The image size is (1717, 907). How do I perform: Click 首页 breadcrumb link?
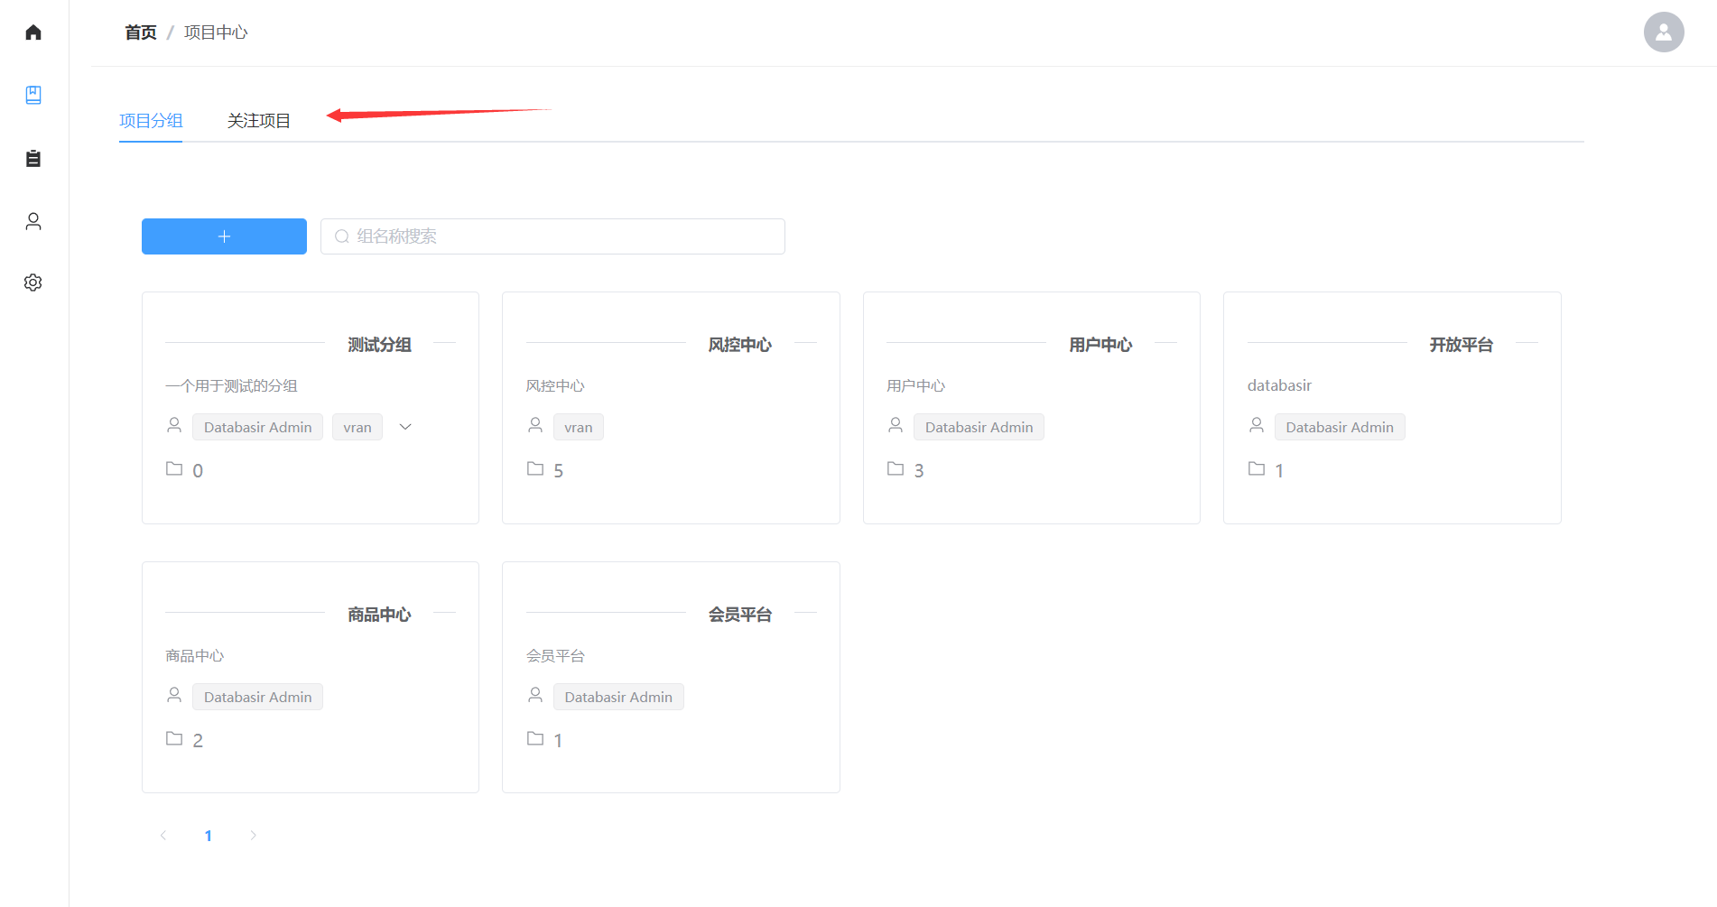[141, 32]
